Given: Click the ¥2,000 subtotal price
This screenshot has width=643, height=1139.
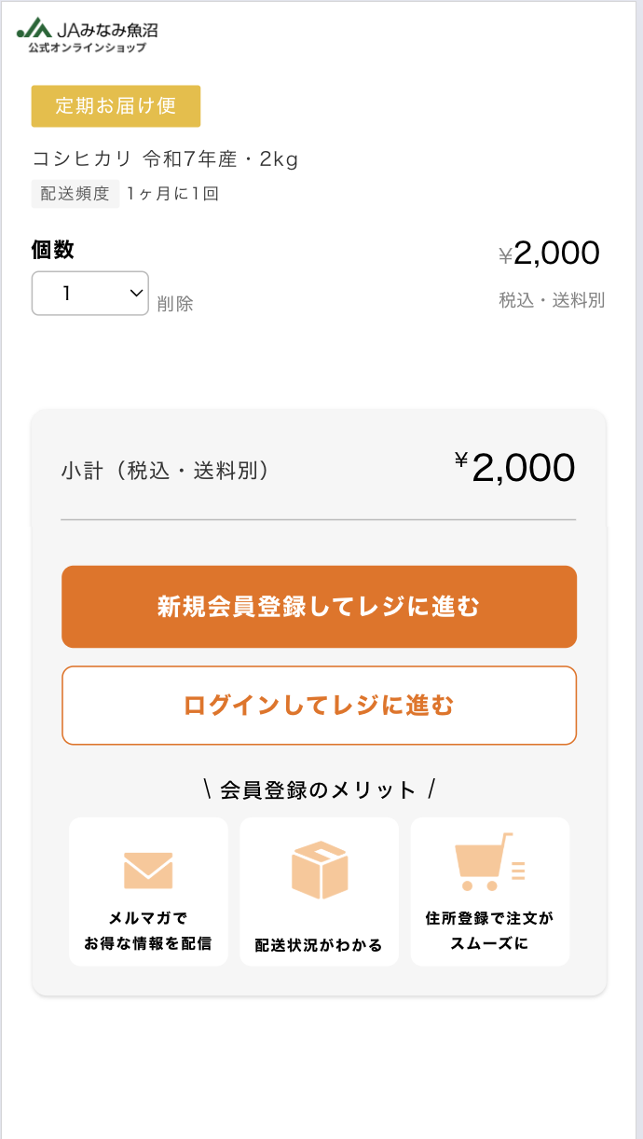Looking at the screenshot, I should coord(513,466).
